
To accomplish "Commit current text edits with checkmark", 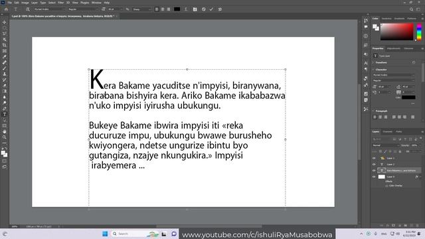I will pos(211,9).
